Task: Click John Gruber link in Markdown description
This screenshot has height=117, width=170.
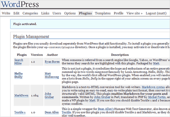Action: pyautogui.click(x=102, y=97)
